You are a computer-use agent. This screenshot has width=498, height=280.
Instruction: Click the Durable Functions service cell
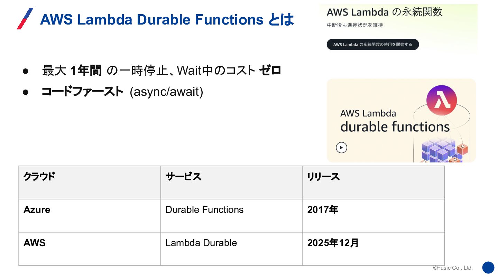tap(231, 215)
